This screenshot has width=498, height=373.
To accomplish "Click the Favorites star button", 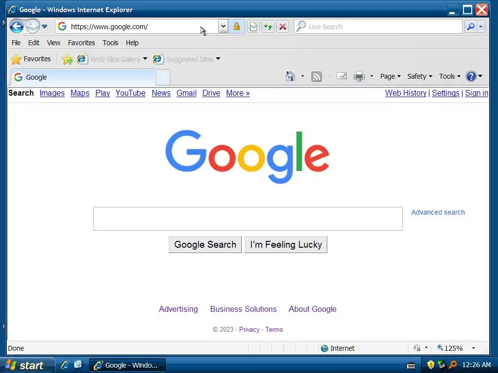I will pos(31,59).
